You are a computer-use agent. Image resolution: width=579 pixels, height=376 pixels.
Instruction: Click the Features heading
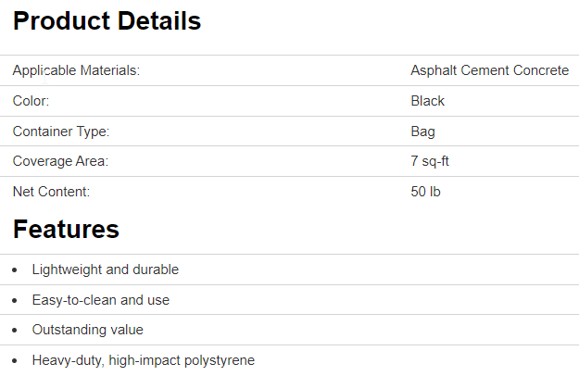pos(66,230)
